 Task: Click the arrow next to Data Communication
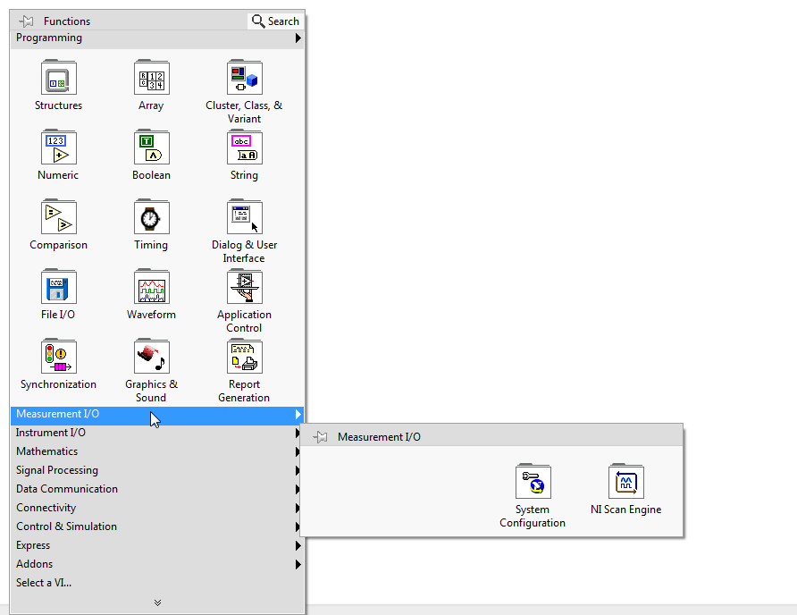click(x=298, y=489)
